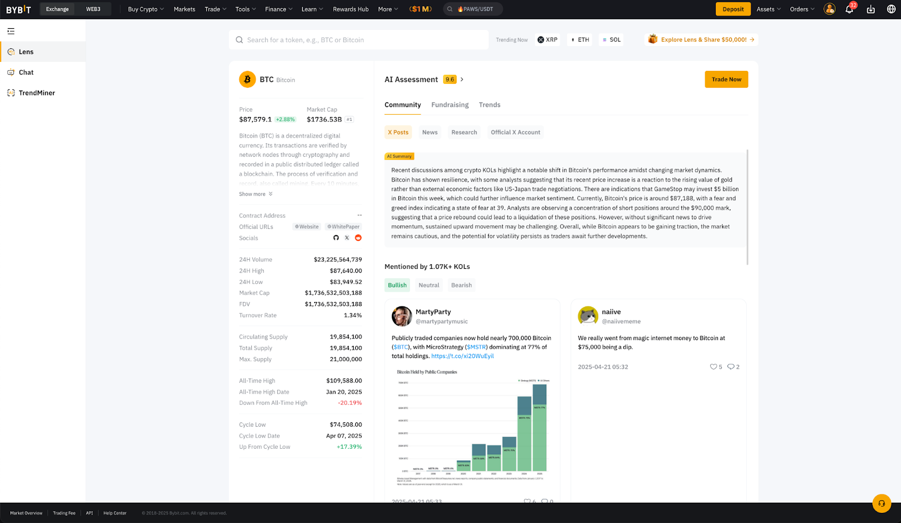Click the Deposit button
Screen dimensions: 901x523
tap(733, 9)
